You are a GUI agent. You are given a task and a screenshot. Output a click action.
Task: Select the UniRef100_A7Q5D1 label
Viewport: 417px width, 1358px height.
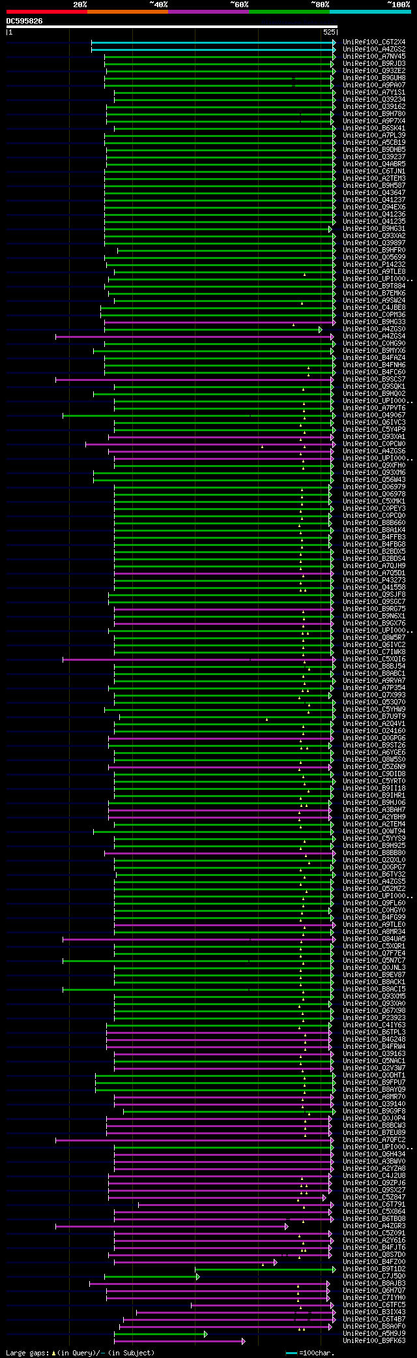point(374,573)
